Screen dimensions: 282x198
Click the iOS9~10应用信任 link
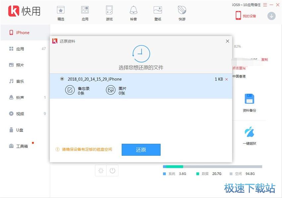[246, 5]
